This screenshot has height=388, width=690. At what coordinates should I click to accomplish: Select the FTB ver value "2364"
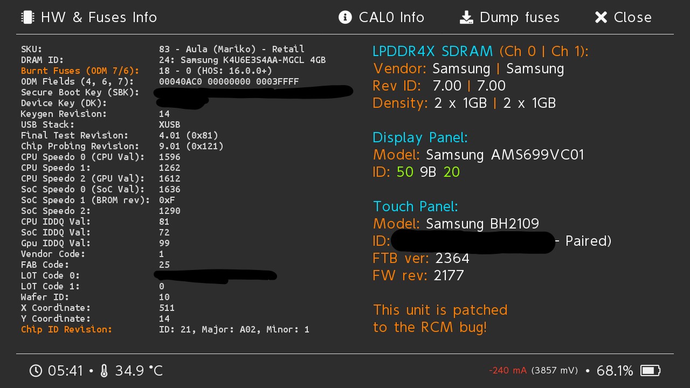point(452,258)
